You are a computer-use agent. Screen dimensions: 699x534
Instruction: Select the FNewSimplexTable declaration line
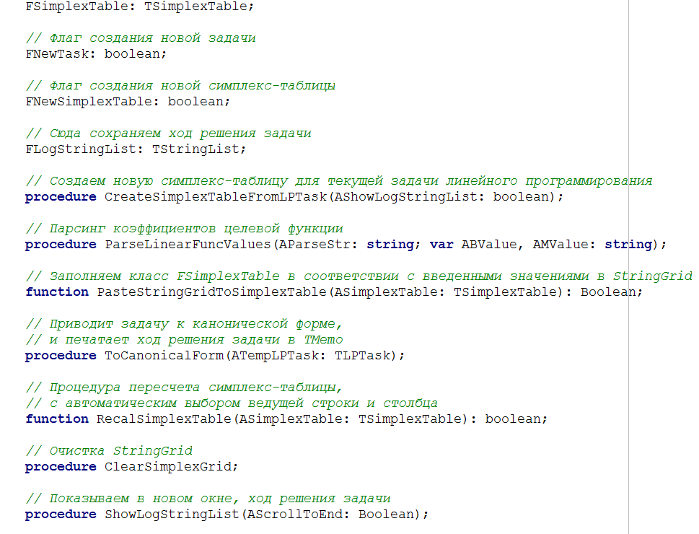click(x=128, y=102)
